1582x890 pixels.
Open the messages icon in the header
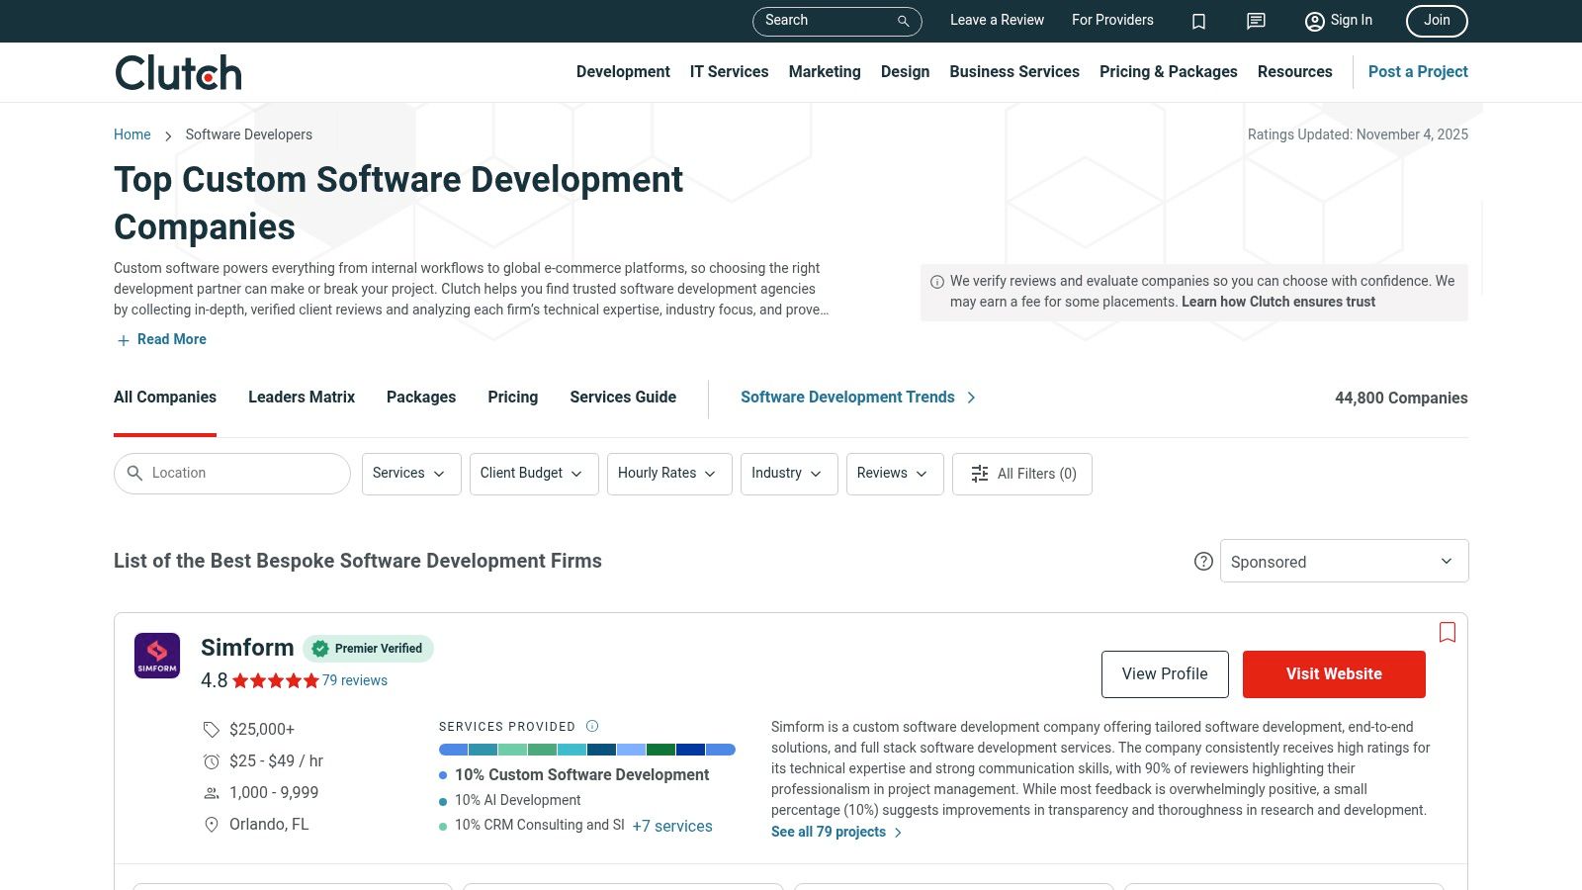[1256, 21]
